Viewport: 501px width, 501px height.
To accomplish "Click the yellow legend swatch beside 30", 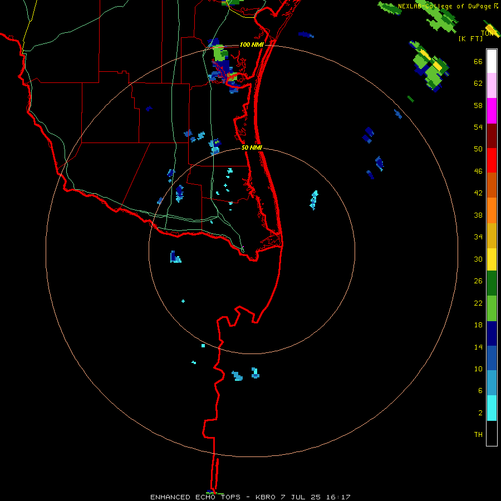I will click(x=492, y=259).
